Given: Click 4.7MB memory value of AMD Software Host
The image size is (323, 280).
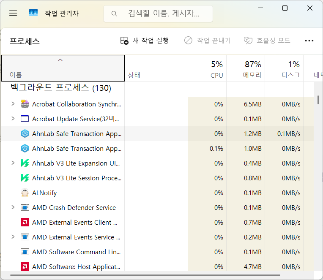Looking at the screenshot, I should (x=252, y=267).
